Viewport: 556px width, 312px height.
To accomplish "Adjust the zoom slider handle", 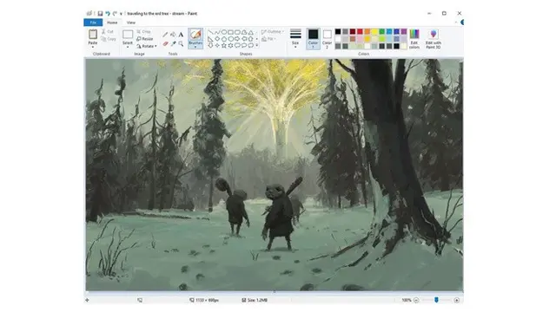I will coord(436,300).
